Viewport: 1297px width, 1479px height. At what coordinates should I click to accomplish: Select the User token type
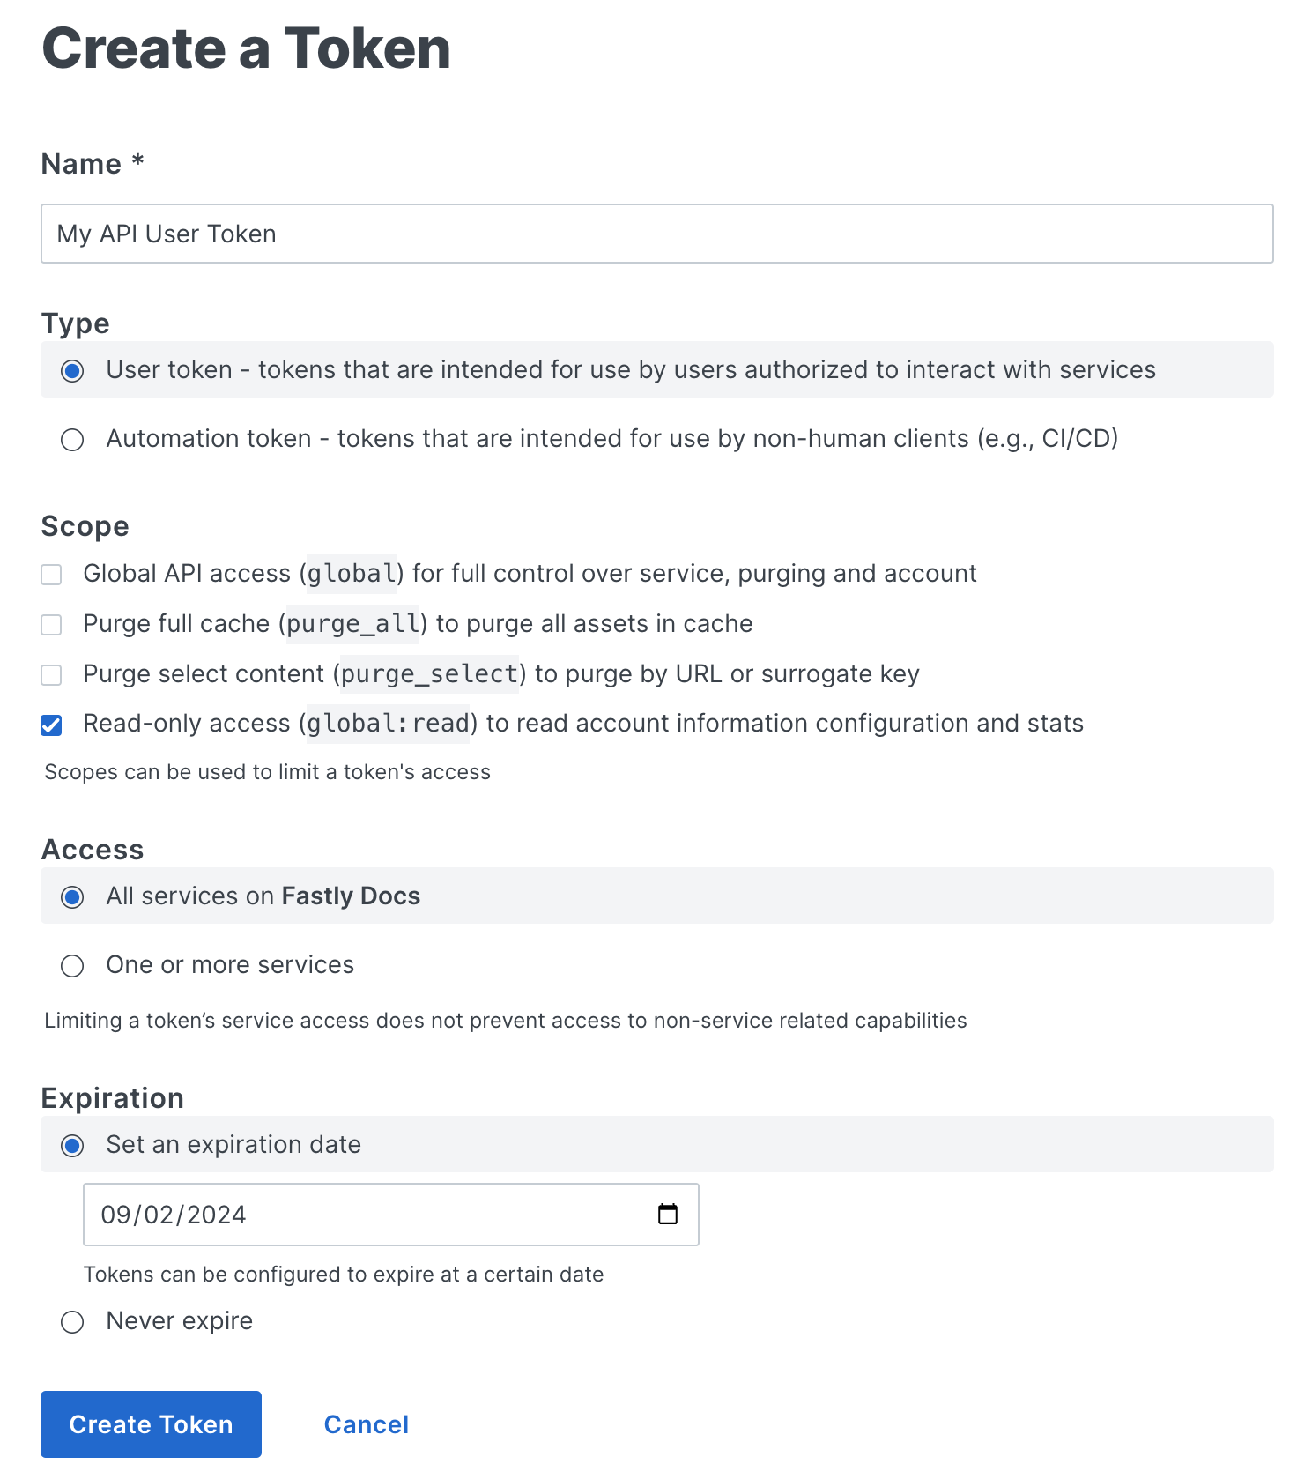coord(72,370)
